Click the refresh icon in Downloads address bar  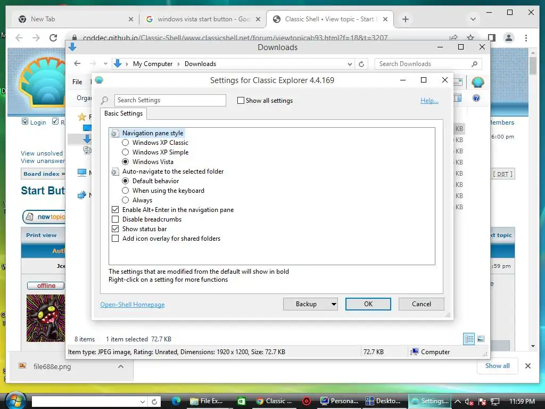point(361,64)
